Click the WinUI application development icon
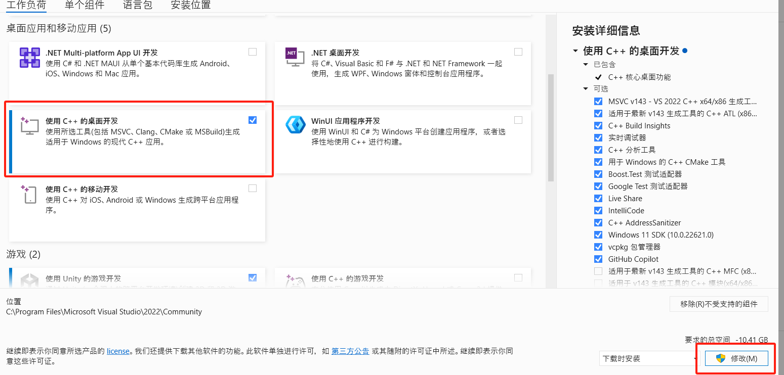784x375 pixels. tap(295, 125)
